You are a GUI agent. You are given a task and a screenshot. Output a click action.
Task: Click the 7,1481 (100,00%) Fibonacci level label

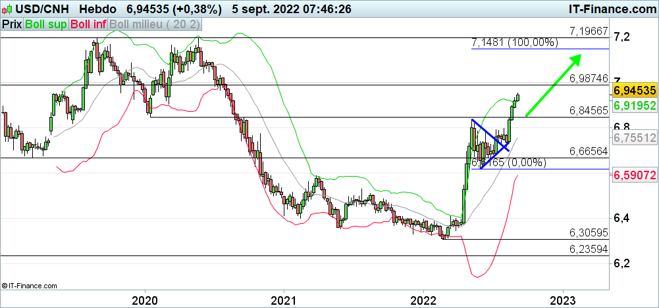point(515,43)
